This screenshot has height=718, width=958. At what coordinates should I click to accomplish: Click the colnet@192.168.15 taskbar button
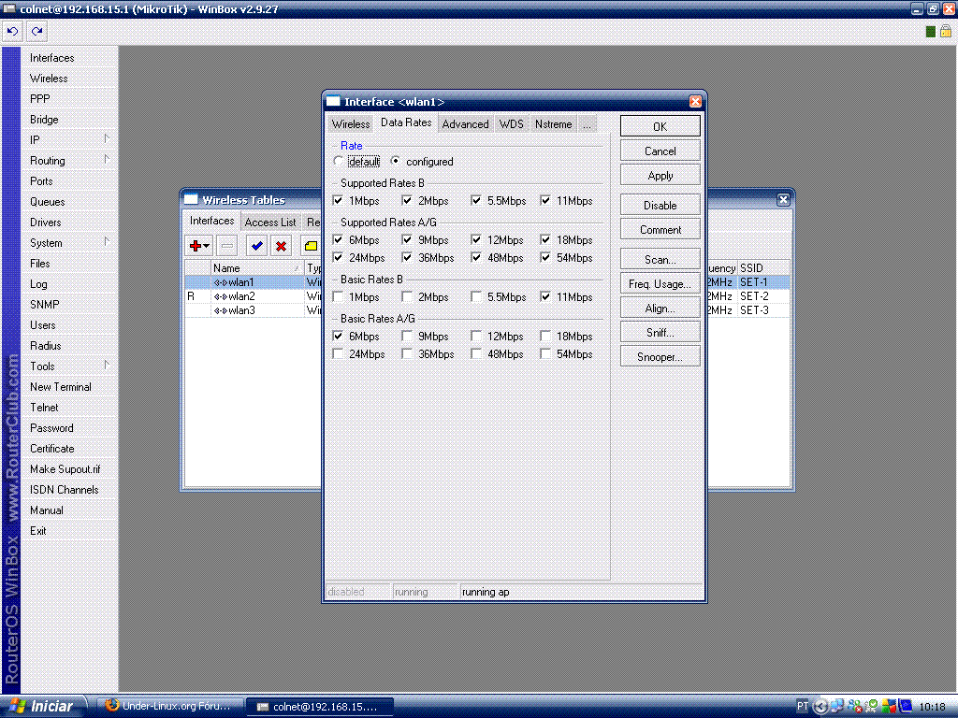click(x=320, y=707)
